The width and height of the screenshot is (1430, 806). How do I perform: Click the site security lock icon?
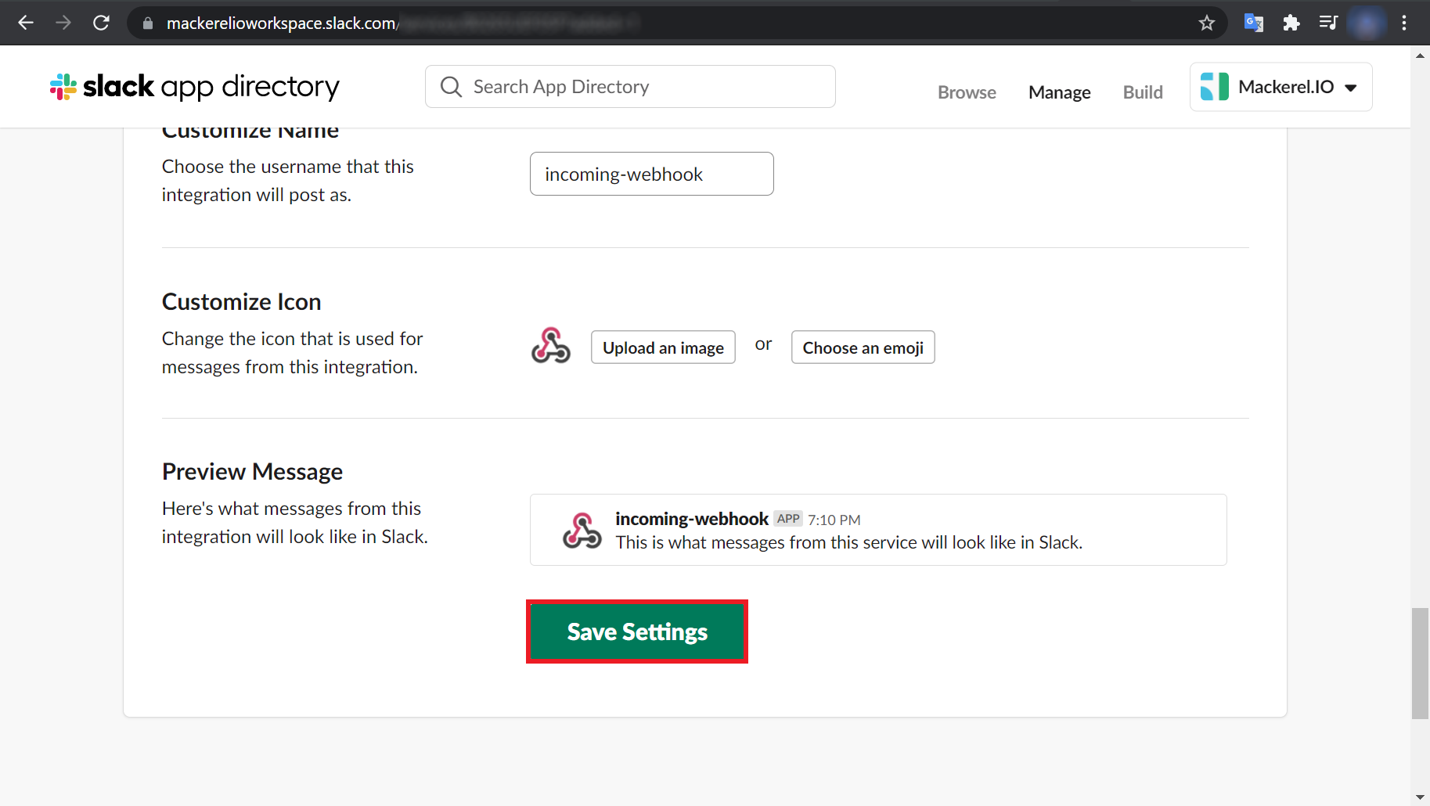(147, 23)
